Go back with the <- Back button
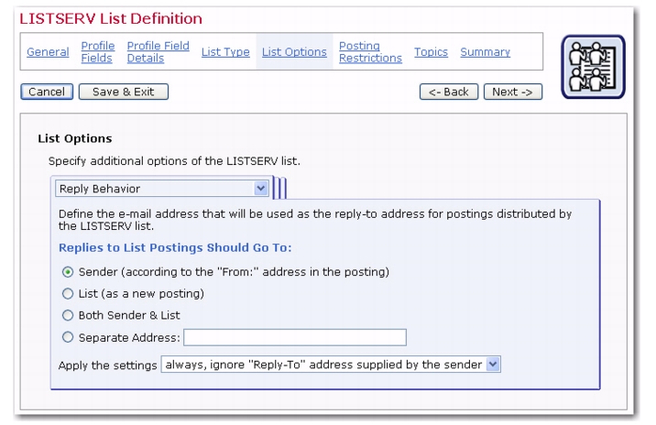Screen dimensions: 656x425 point(449,92)
